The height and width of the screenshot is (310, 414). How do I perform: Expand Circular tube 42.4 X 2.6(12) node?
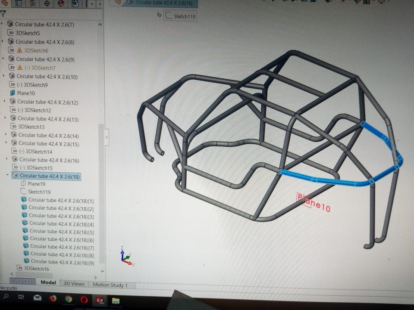(x=4, y=101)
